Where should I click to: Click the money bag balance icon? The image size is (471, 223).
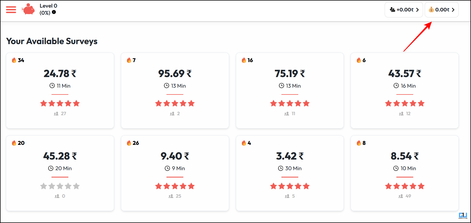431,10
